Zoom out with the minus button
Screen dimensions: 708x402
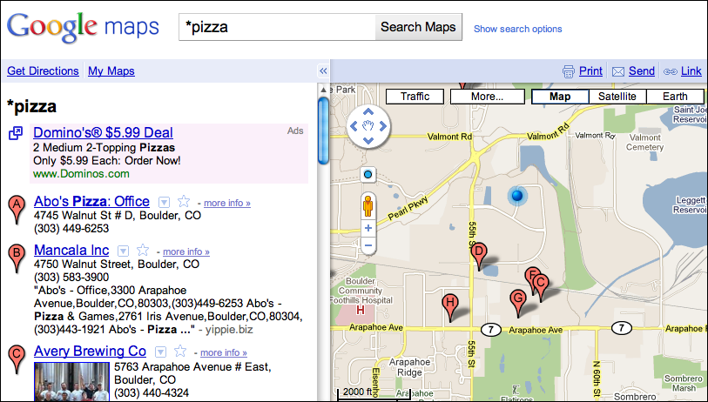pyautogui.click(x=368, y=245)
